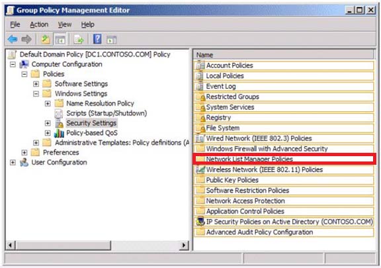
Task: Open Help via the question mark icon
Action: (97, 39)
